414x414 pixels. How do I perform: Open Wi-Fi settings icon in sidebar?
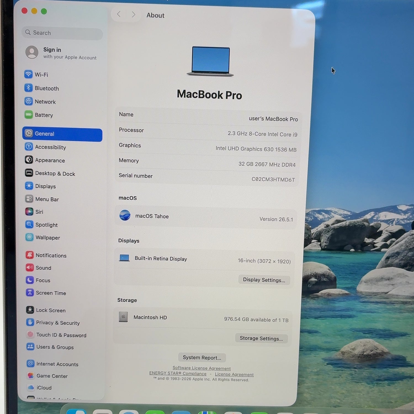point(28,74)
